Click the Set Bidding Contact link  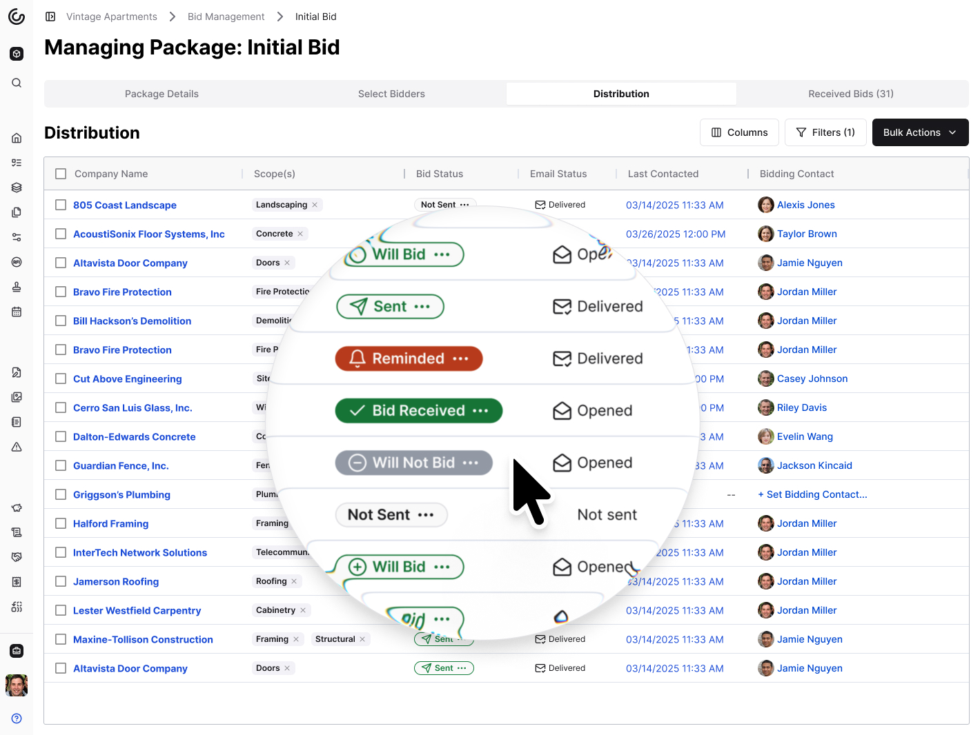(x=813, y=494)
